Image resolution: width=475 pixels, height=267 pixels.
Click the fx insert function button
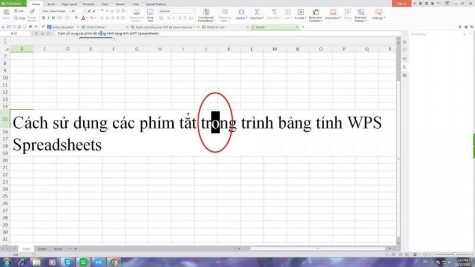click(x=49, y=33)
